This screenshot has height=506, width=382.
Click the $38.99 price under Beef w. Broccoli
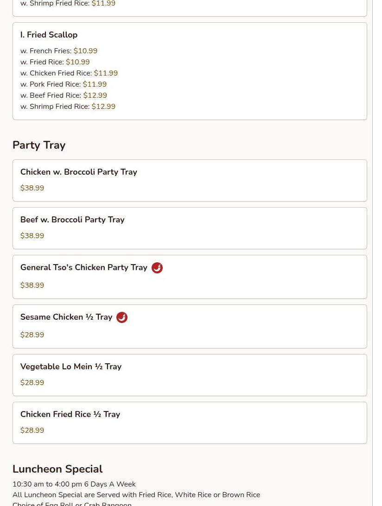pos(32,235)
